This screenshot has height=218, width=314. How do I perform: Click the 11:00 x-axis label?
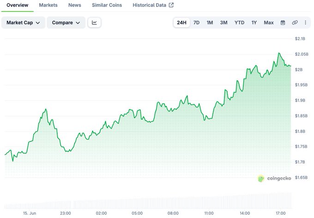[x=209, y=213]
